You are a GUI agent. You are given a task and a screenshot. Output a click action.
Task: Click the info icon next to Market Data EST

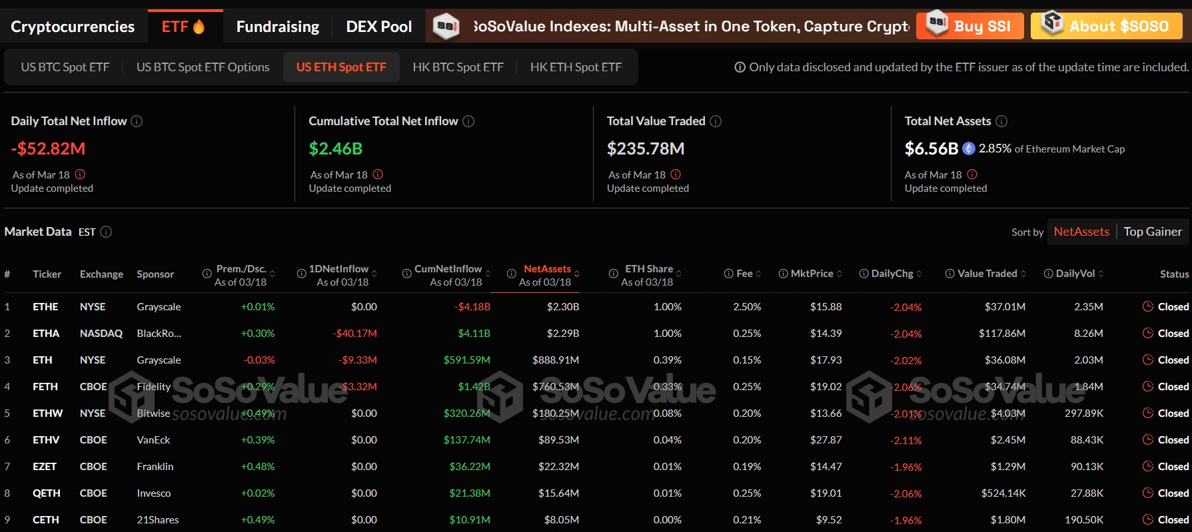(106, 232)
